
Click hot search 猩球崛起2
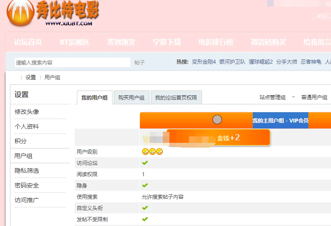[261, 61]
